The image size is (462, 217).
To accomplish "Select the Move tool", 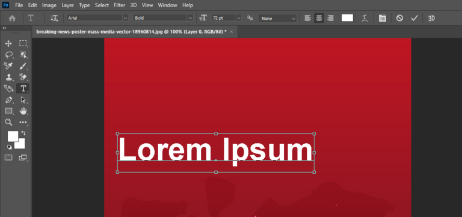I will (8, 43).
